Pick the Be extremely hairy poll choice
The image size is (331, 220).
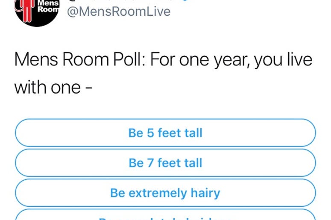tap(166, 193)
